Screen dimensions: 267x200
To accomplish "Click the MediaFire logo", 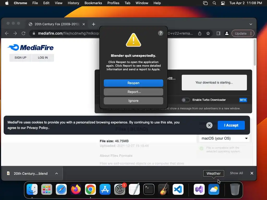I will click(31, 47).
